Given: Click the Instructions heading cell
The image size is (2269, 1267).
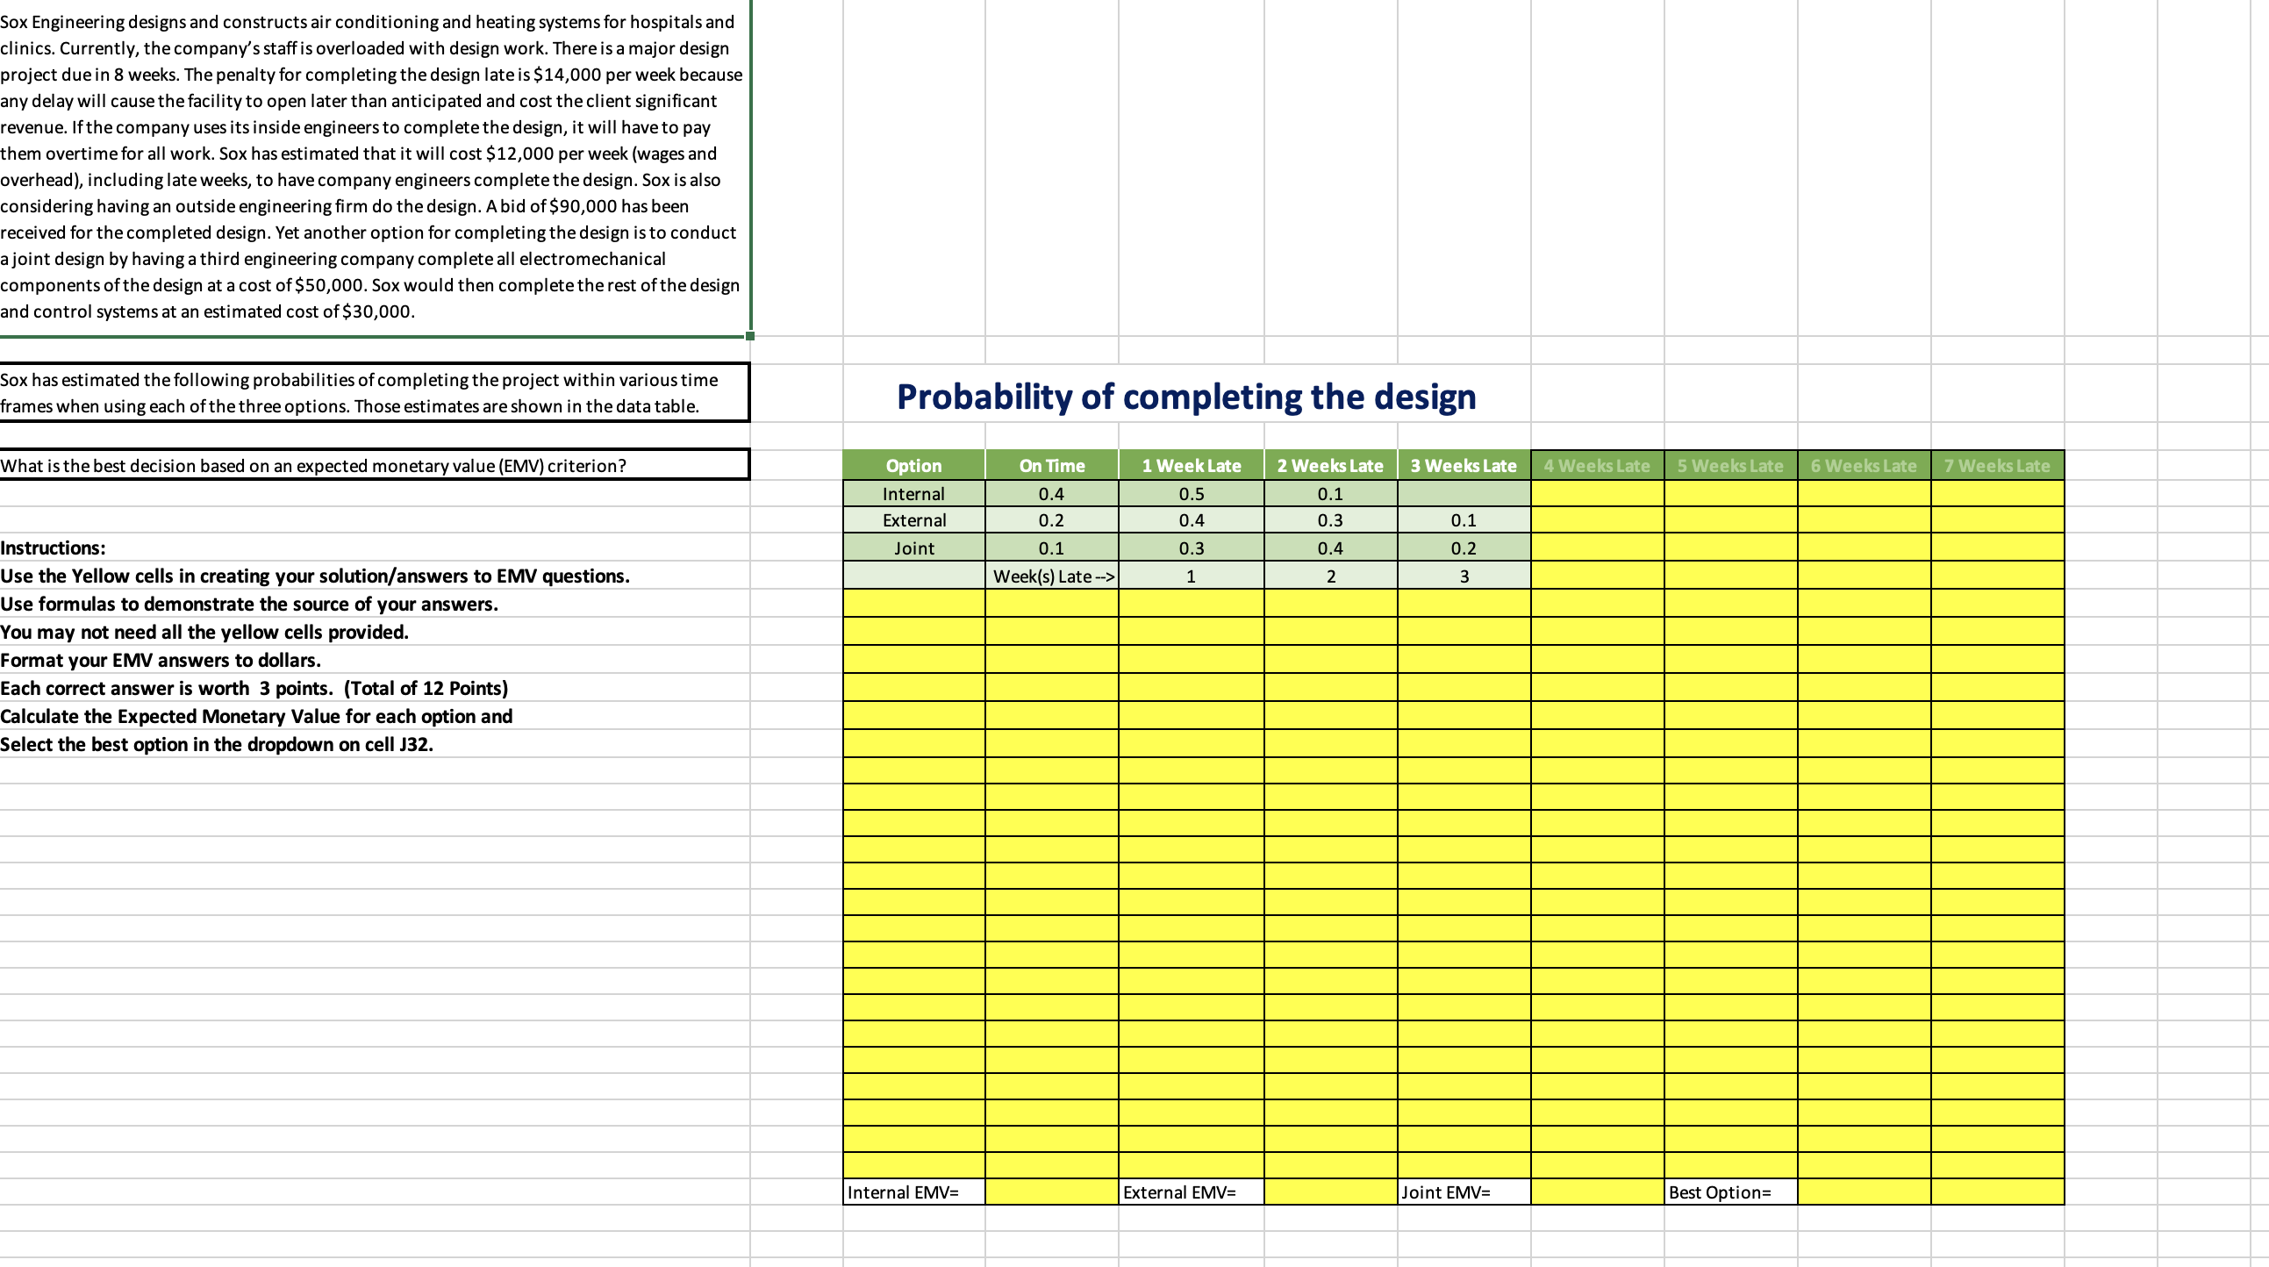Looking at the screenshot, I should [x=53, y=548].
